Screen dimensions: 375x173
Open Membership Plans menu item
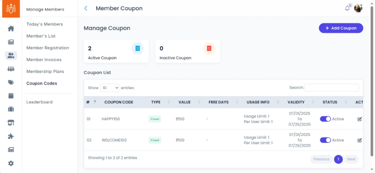(x=44, y=72)
